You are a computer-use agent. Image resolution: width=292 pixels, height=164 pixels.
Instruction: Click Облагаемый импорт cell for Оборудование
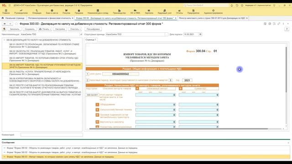(x=156, y=105)
